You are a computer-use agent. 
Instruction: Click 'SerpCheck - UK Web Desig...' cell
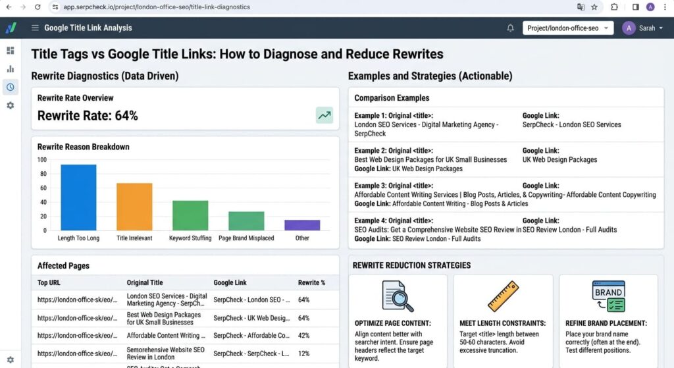251,318
